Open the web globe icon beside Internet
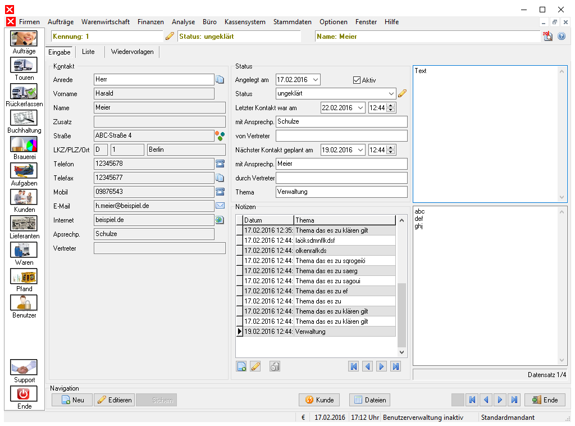575x426 pixels. pos(220,220)
